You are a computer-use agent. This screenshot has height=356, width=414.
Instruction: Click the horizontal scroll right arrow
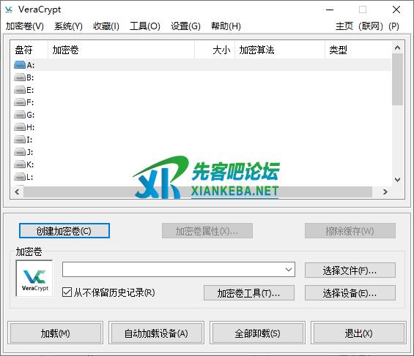click(x=385, y=192)
